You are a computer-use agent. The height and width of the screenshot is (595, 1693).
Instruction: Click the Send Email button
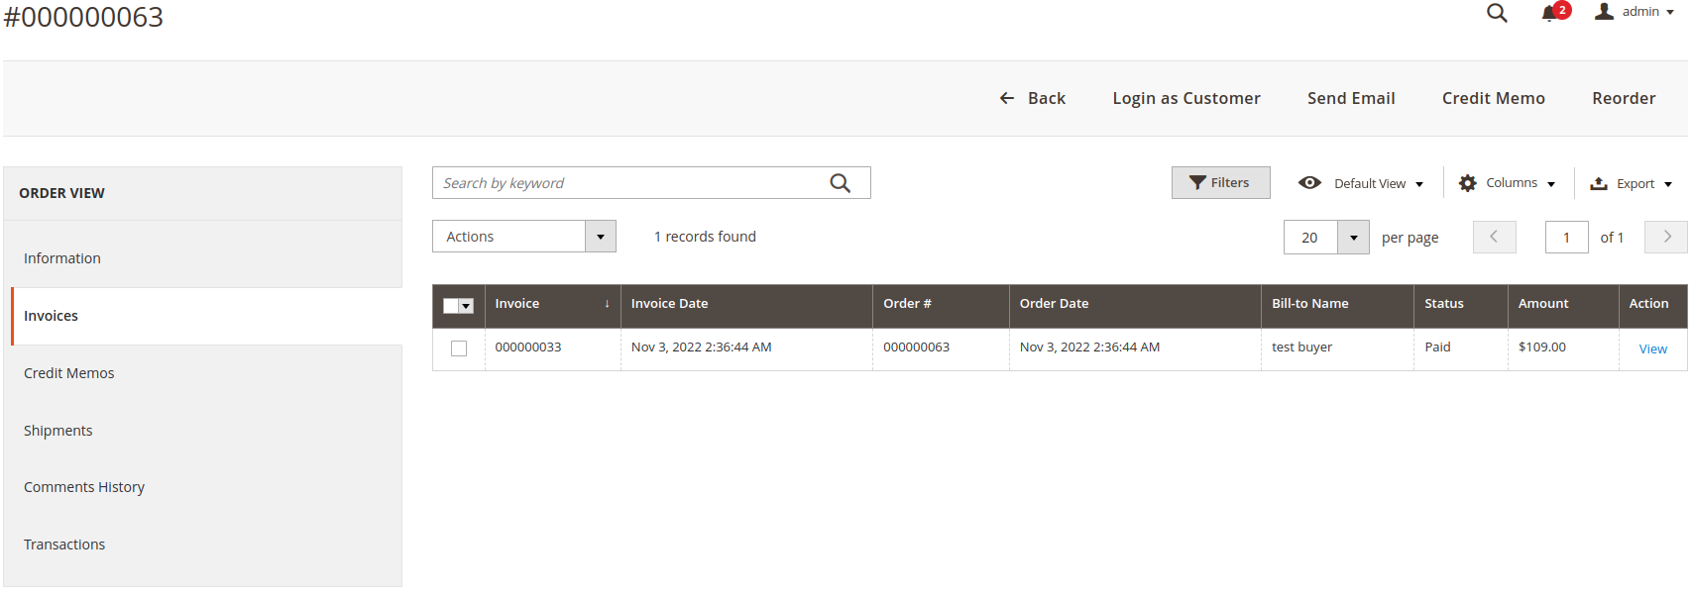[x=1351, y=98]
